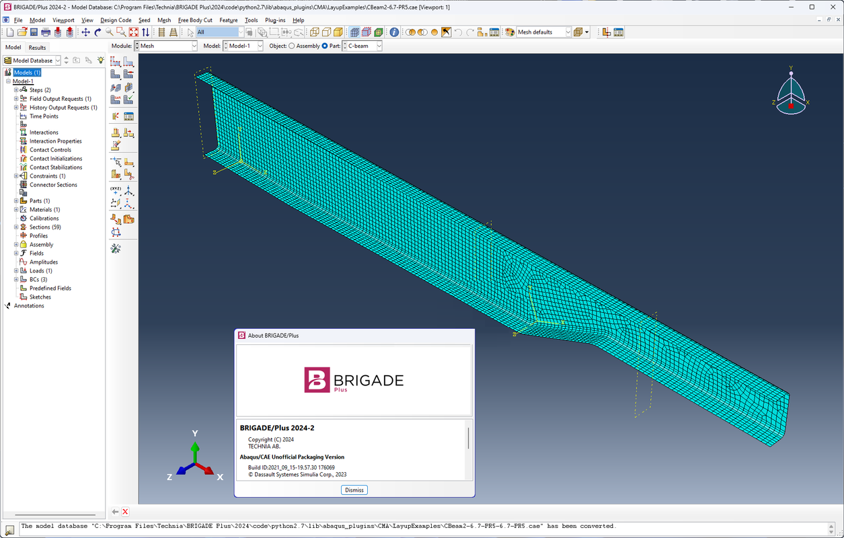Click the Seed Part tool
844x538 pixels.
tap(115, 62)
